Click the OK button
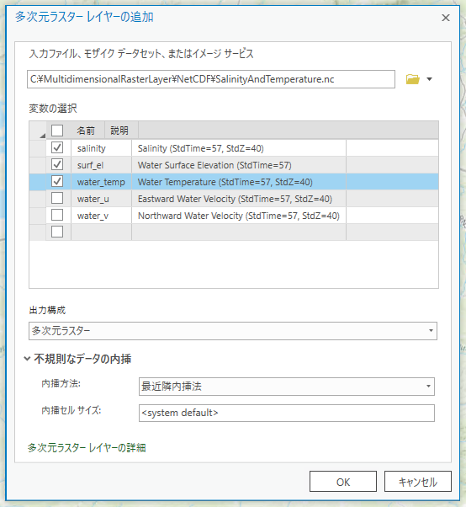Image resolution: width=466 pixels, height=507 pixels. point(343,482)
